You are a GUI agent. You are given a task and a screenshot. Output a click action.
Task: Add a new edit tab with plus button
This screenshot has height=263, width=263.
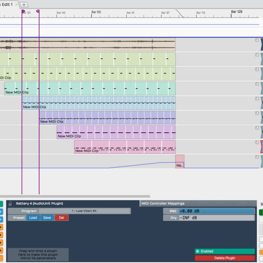point(24,5)
